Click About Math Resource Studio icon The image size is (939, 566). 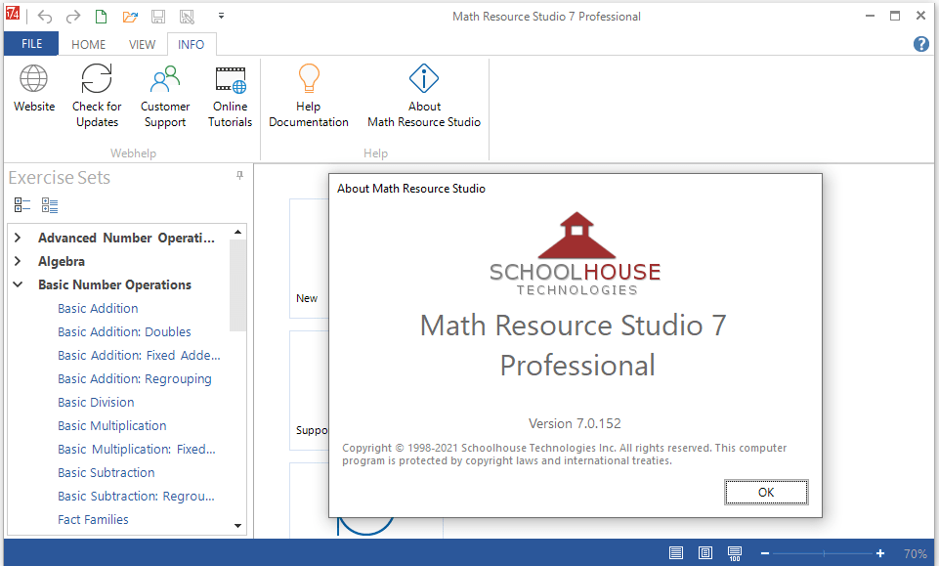tap(424, 78)
